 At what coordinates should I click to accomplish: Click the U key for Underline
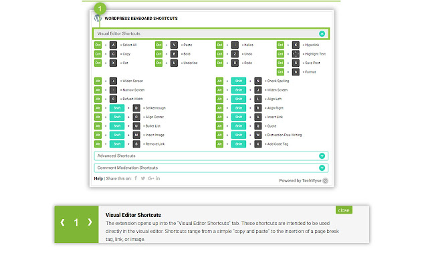pyautogui.click(x=174, y=63)
